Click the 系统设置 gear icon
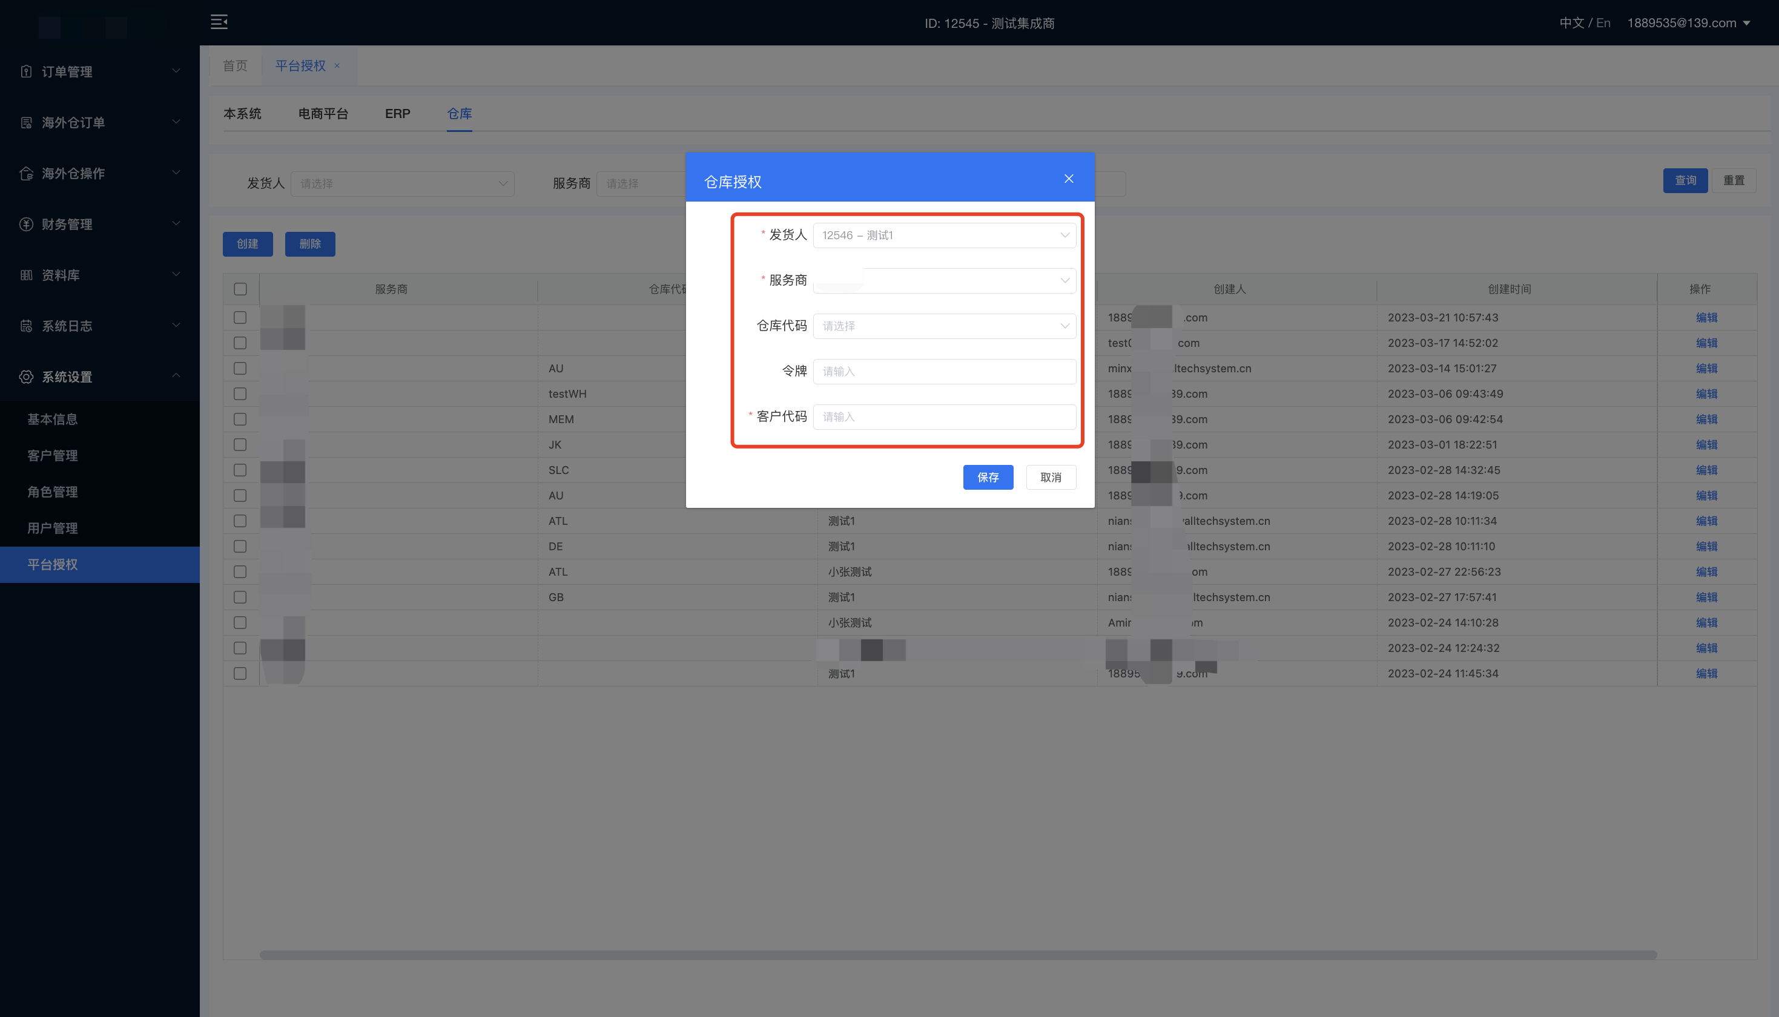The image size is (1779, 1017). [27, 377]
